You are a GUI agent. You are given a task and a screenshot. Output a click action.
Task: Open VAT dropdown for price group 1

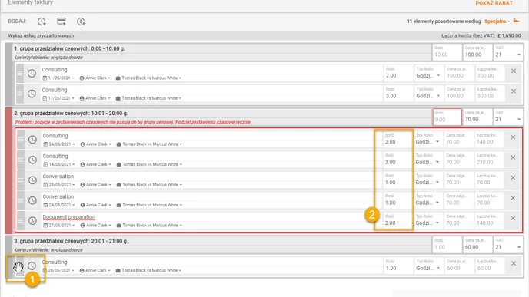click(x=508, y=52)
